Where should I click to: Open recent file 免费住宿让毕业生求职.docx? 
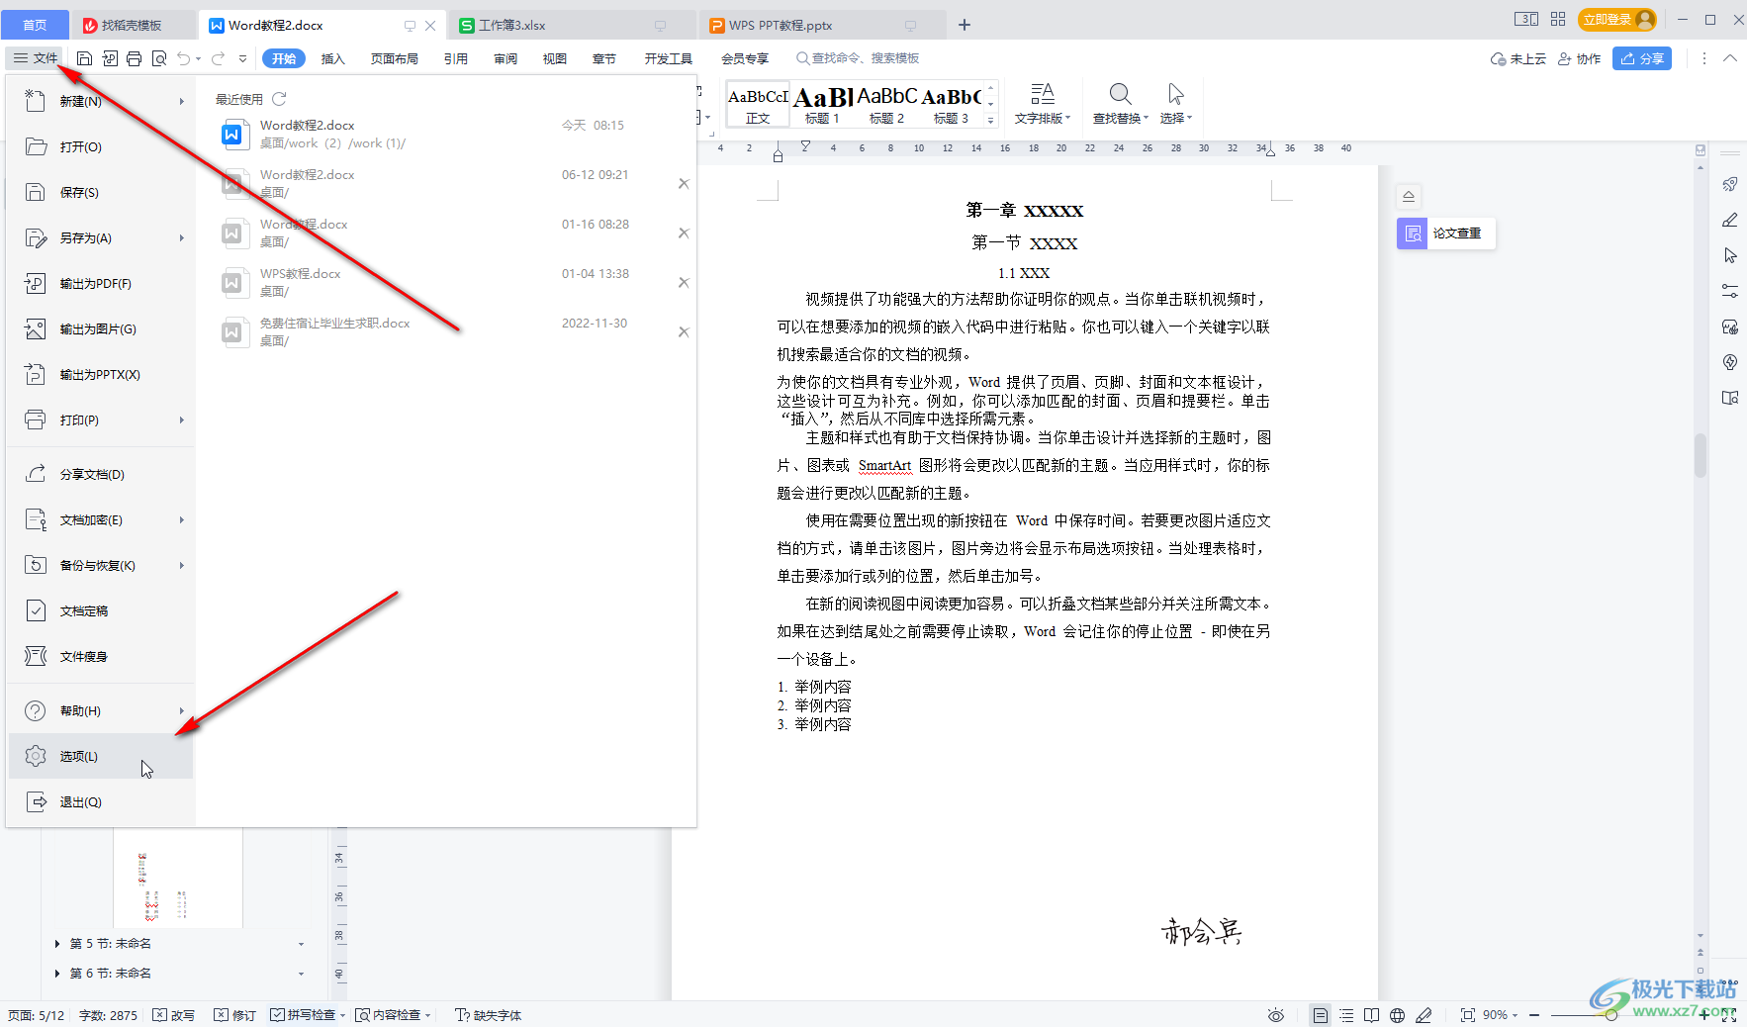(334, 324)
